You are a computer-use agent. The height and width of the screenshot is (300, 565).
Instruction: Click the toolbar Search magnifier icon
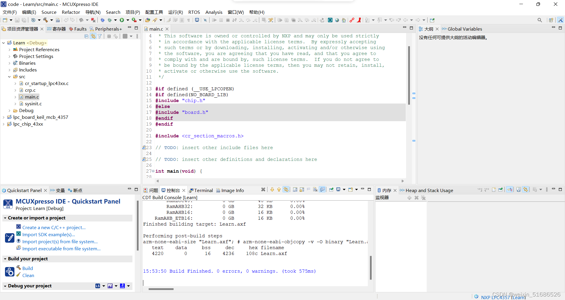[x=539, y=20]
